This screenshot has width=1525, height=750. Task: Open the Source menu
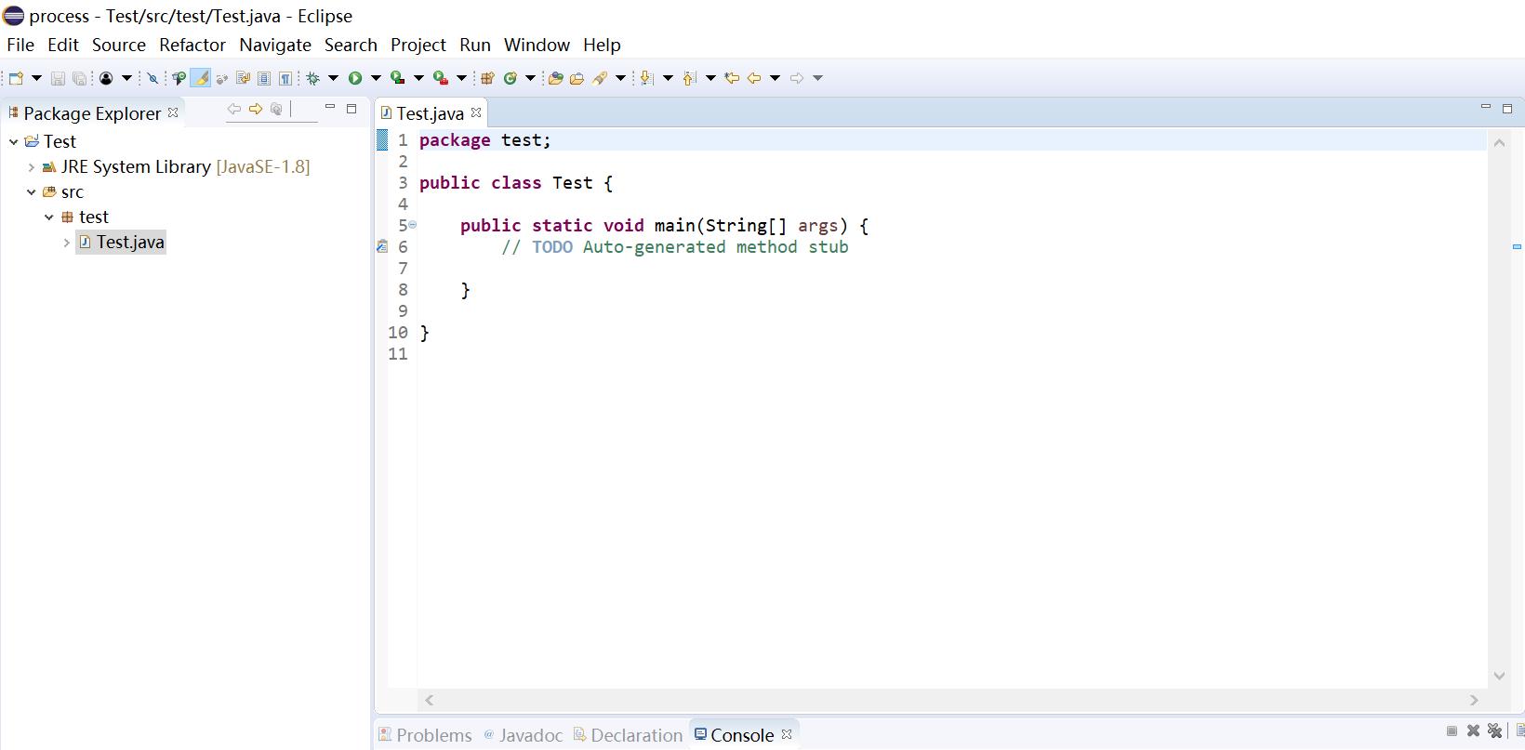click(x=119, y=45)
